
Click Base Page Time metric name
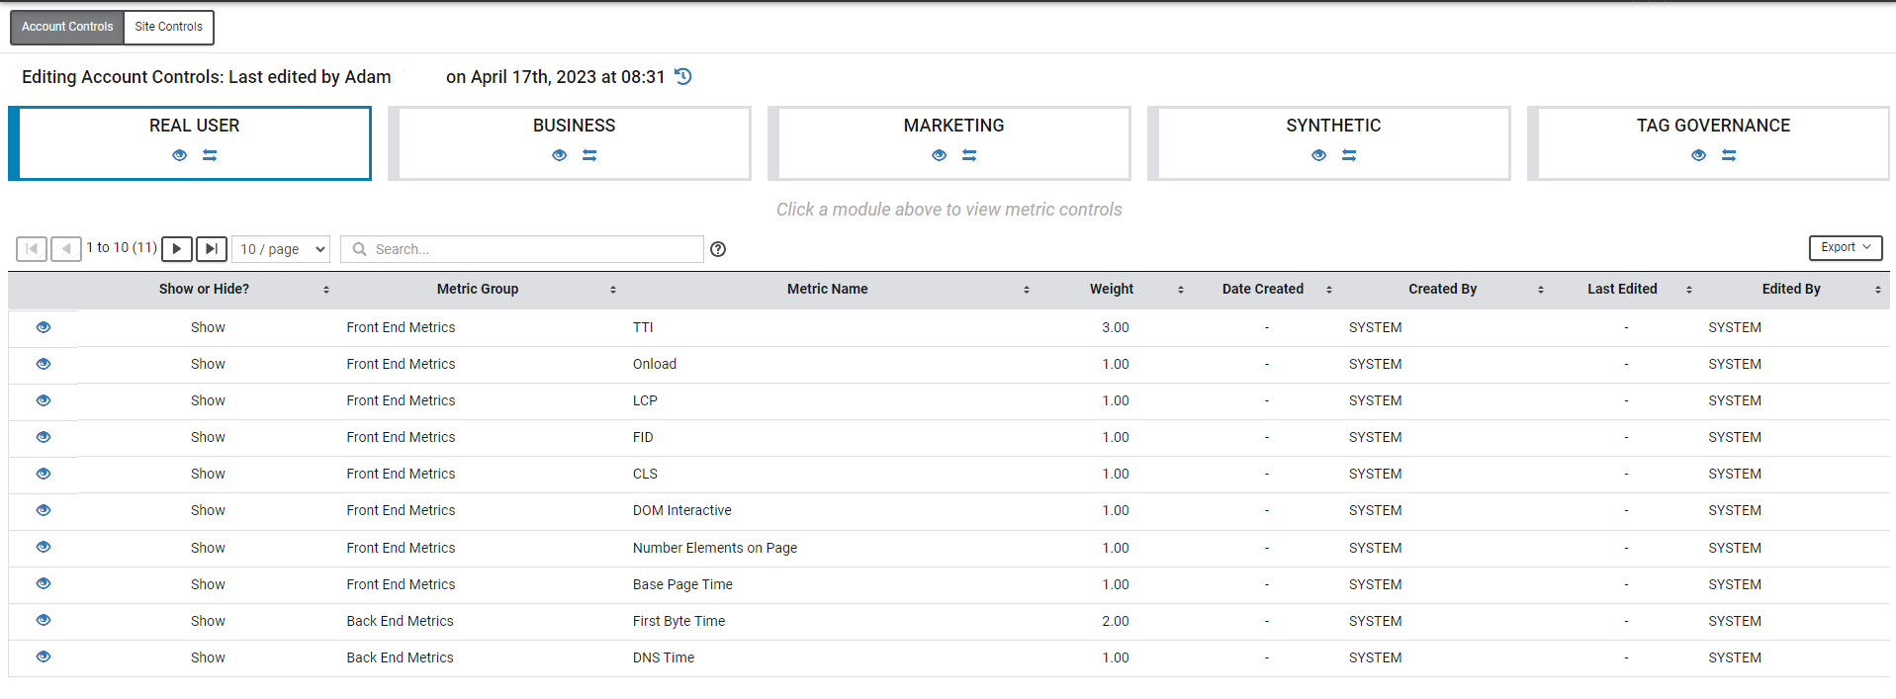pyautogui.click(x=682, y=584)
